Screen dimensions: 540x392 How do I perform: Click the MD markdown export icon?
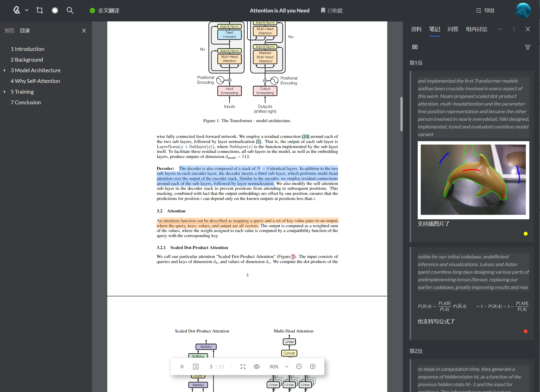(x=415, y=47)
